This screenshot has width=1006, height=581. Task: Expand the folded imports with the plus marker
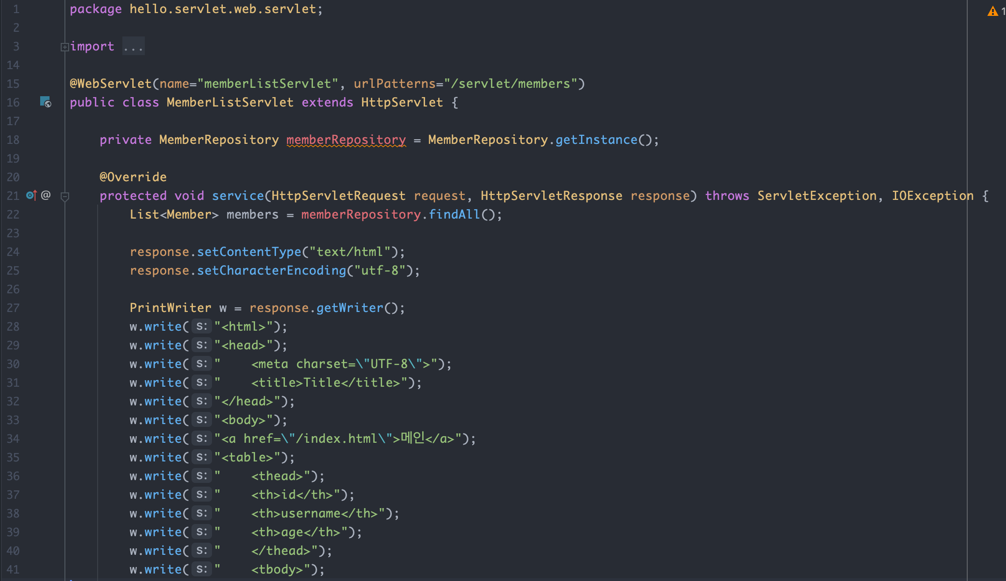(x=65, y=47)
